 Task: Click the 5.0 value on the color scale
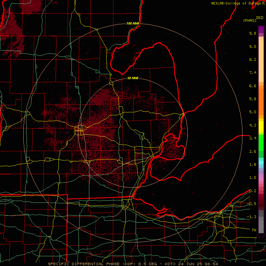click(253, 112)
